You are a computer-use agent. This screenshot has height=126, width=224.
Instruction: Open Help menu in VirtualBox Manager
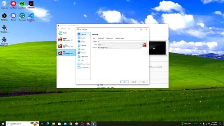click(69, 29)
